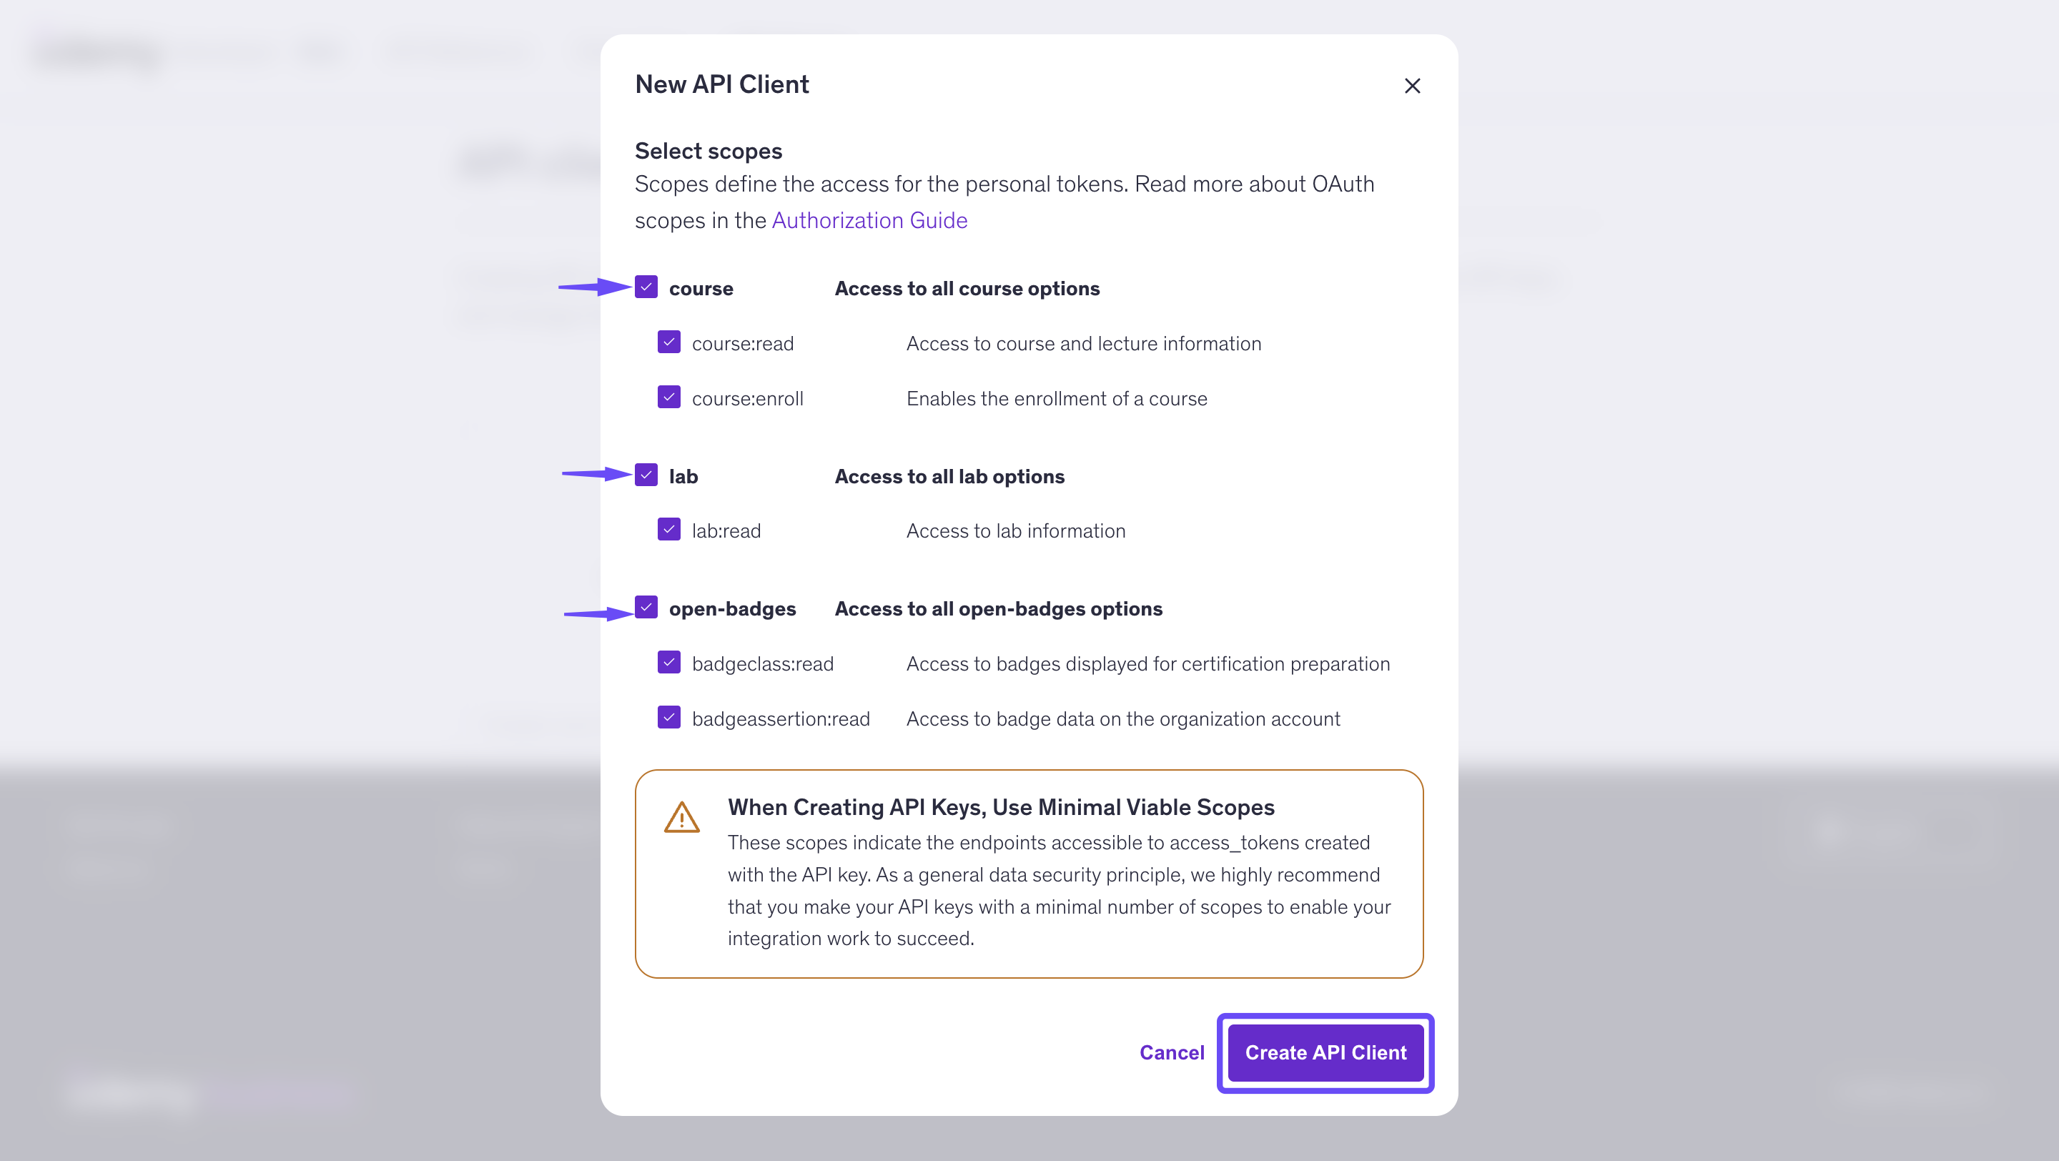Screen dimensions: 2059x1161
Task: Click the "New API Client" dialog title
Action: (722, 84)
